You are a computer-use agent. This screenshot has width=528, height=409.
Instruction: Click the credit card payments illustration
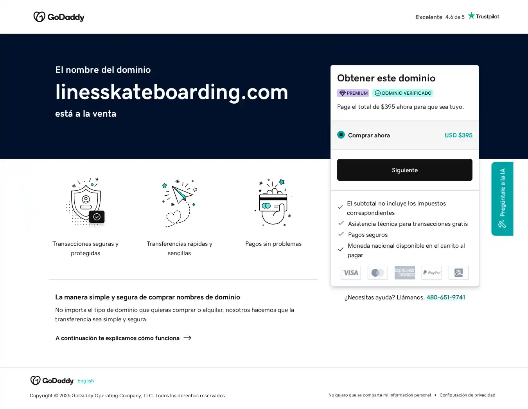click(273, 202)
